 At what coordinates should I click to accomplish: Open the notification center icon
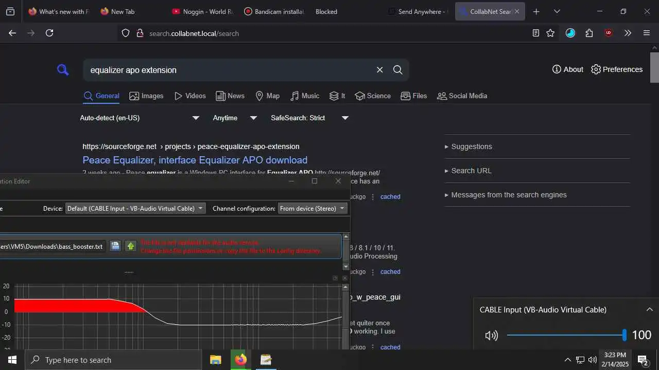643,360
